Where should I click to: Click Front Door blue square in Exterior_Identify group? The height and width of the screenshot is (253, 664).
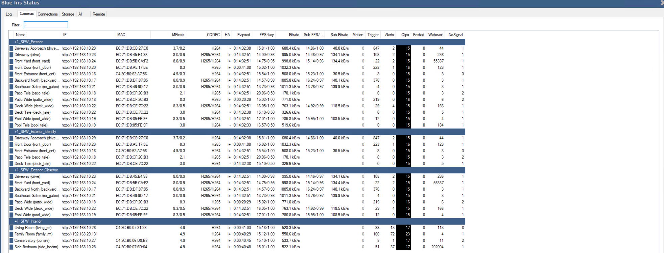11,144
